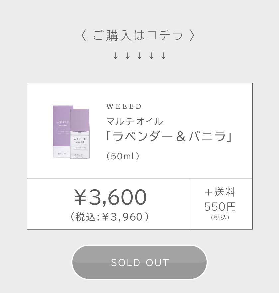Click the マルチオイル product type text
The height and width of the screenshot is (293, 279).
pyautogui.click(x=135, y=121)
